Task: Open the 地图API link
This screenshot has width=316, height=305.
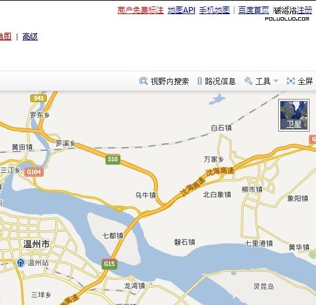Action: click(x=181, y=10)
